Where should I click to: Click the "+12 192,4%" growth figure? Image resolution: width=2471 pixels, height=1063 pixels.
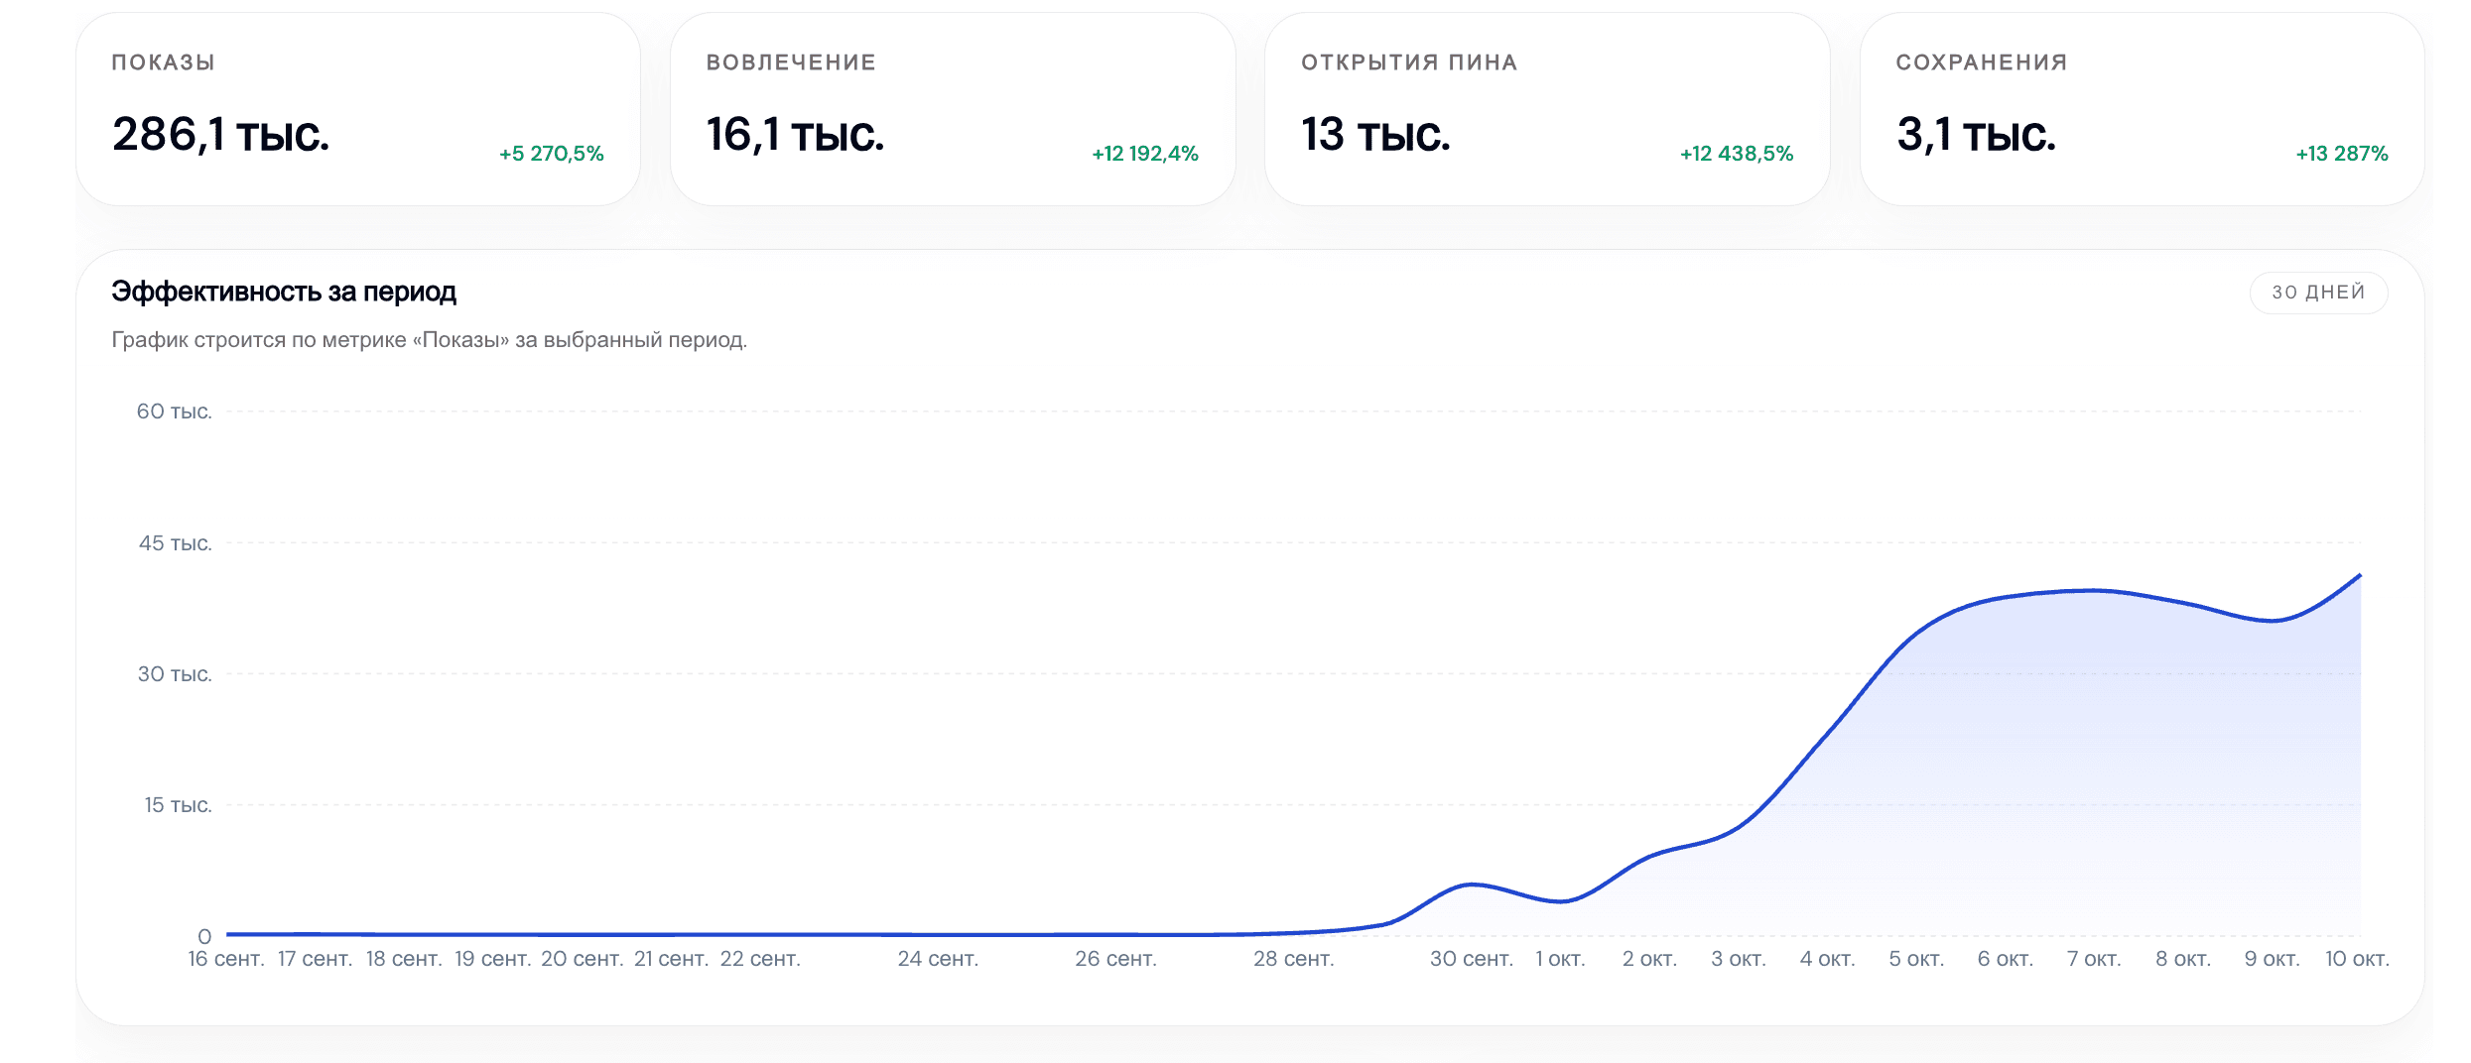(x=1145, y=154)
